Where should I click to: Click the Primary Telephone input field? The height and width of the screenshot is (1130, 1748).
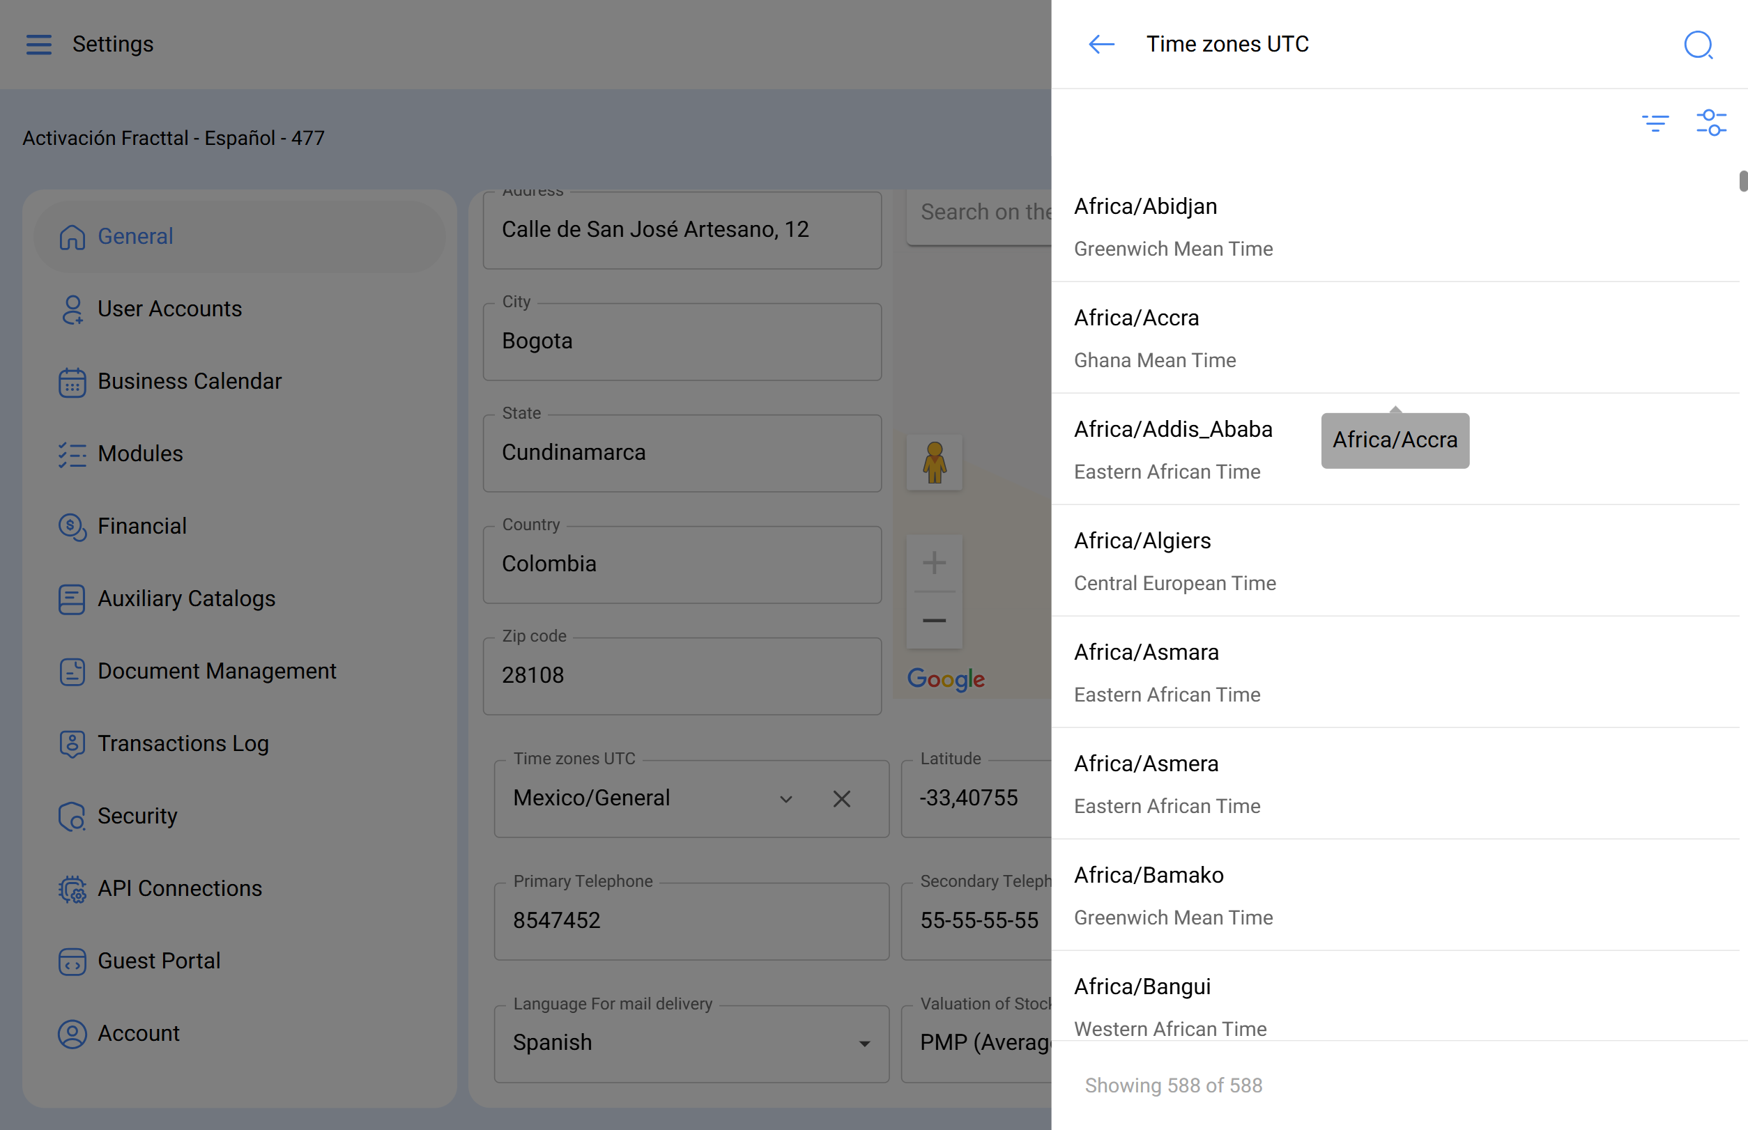coord(691,921)
